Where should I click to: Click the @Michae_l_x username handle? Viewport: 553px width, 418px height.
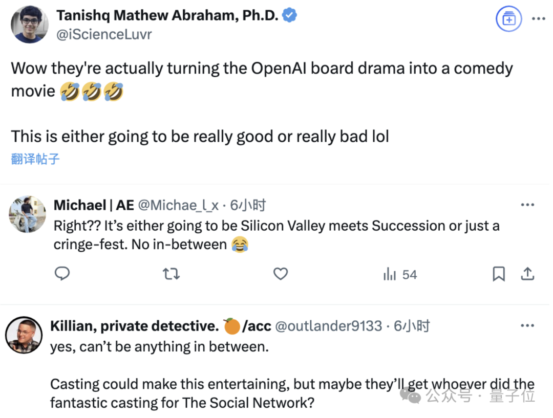coord(179,206)
